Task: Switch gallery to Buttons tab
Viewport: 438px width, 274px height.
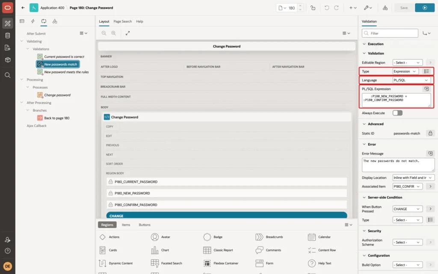Action: coord(145,225)
